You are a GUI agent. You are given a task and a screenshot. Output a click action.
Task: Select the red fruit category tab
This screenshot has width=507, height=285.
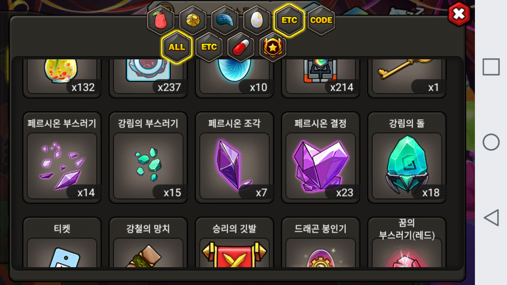[160, 21]
